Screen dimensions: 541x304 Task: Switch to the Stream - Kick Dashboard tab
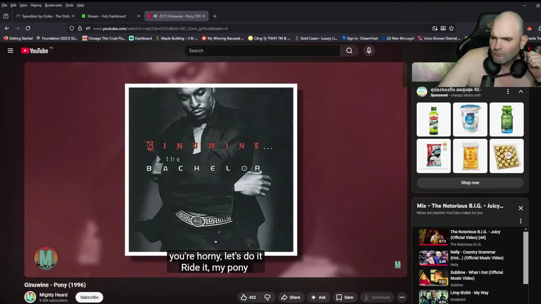pos(111,16)
